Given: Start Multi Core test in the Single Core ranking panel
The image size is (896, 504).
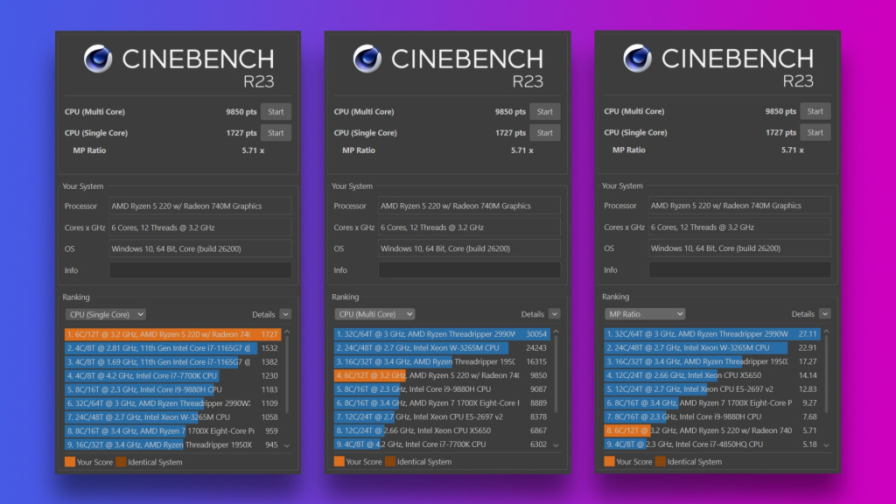Looking at the screenshot, I should coord(276,112).
